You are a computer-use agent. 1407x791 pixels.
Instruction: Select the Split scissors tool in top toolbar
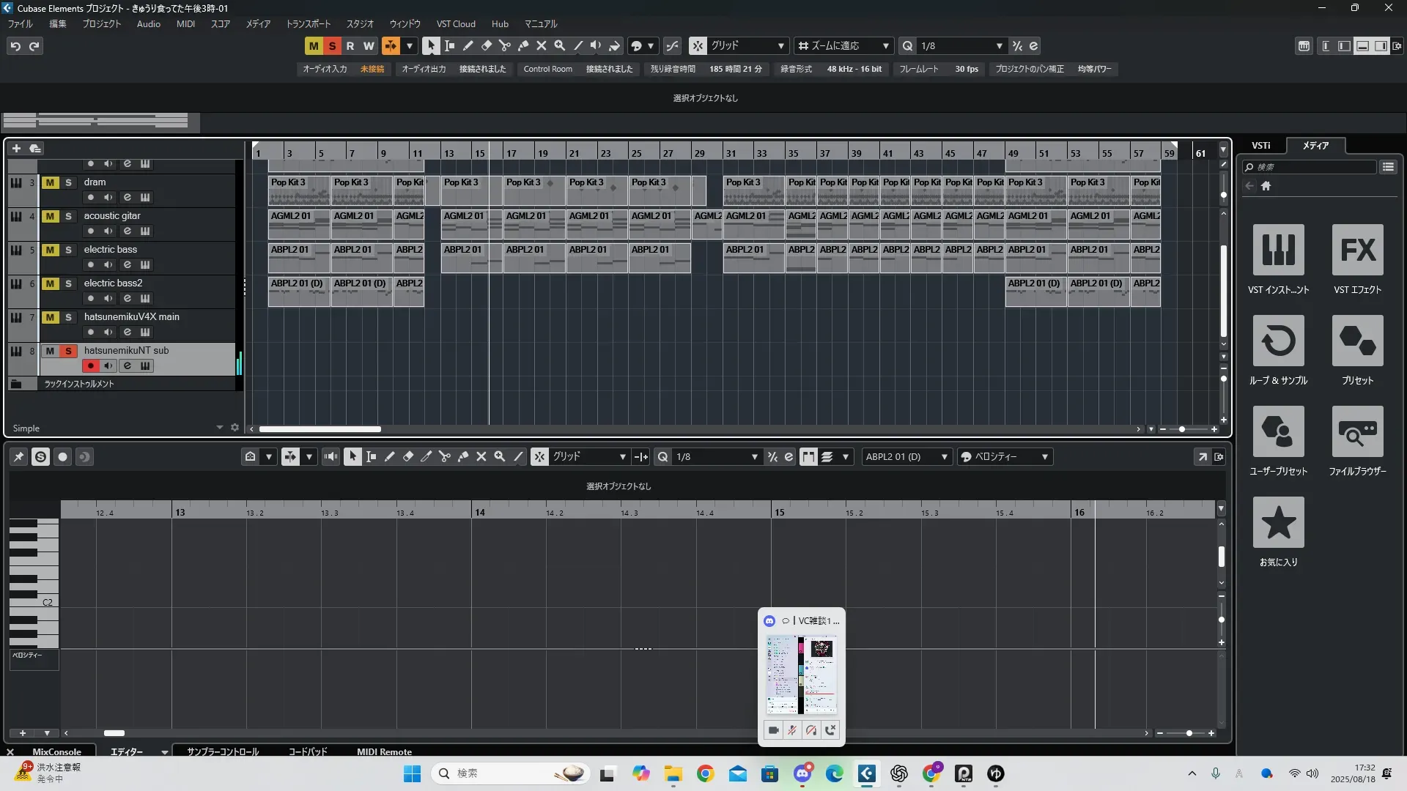[504, 45]
